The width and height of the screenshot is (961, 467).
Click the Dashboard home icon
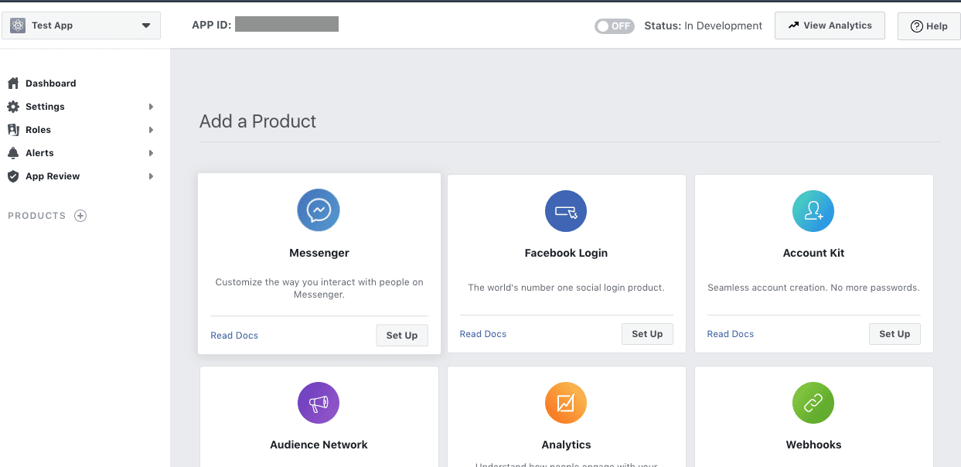pos(13,84)
